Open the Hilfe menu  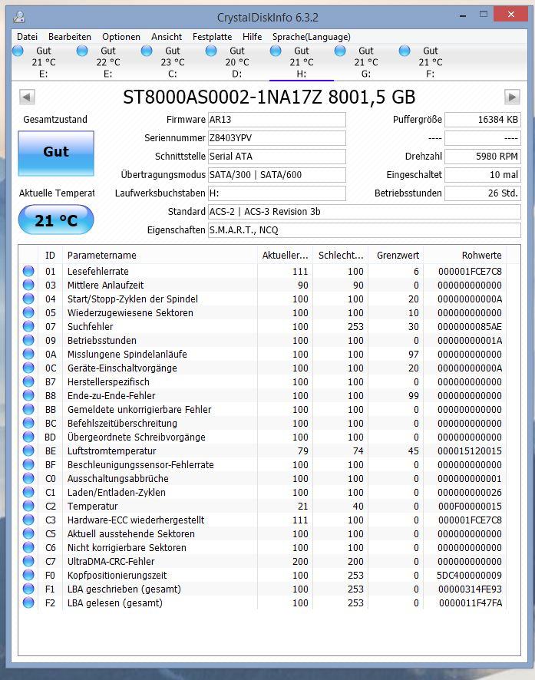pyautogui.click(x=252, y=37)
